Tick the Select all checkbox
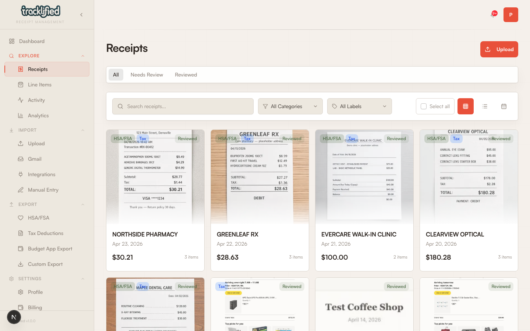530x331 pixels. pyautogui.click(x=424, y=106)
